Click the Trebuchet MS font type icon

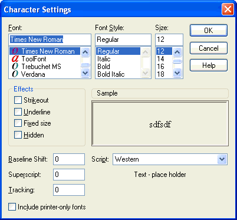click(15, 67)
